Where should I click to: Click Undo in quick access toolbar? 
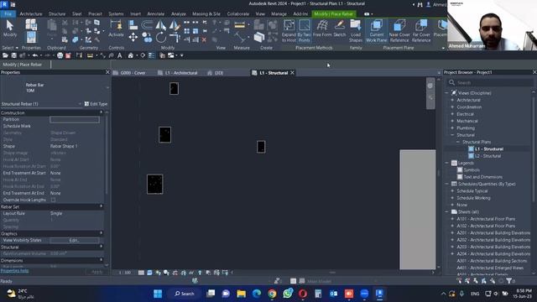(x=34, y=55)
